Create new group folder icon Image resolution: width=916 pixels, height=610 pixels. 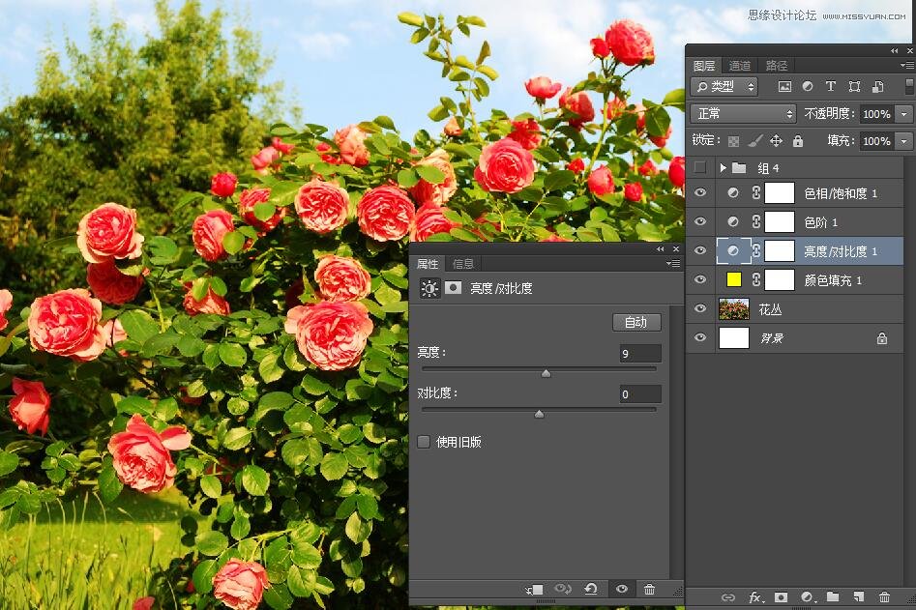pos(833,596)
